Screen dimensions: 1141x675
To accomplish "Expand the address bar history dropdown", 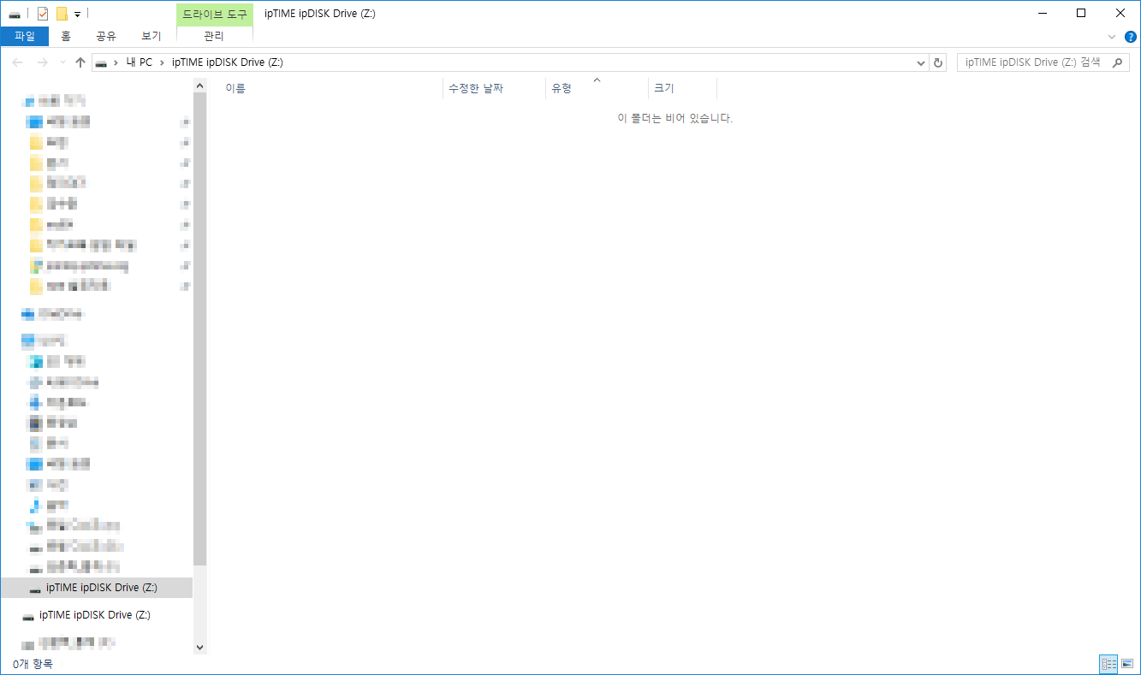I will pos(921,62).
